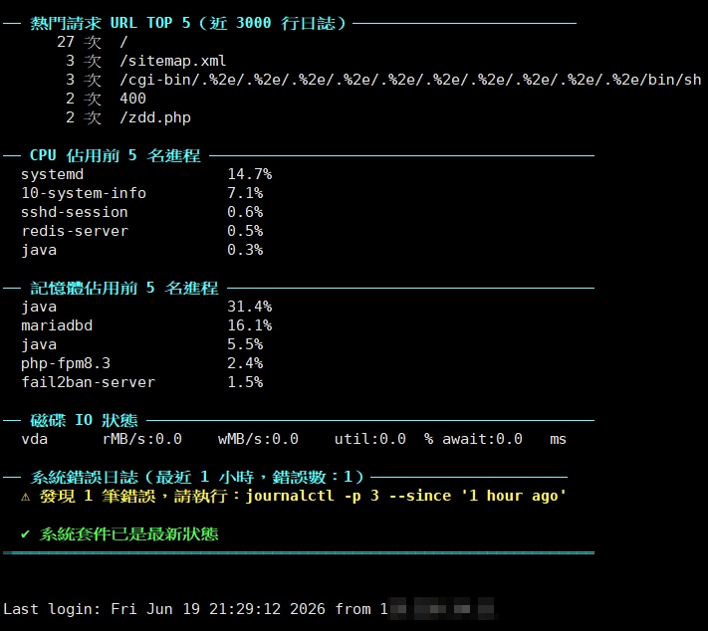This screenshot has width=708, height=631.
Task: Click the 'Last login: Fri Jun 19' line
Action: [x=195, y=609]
